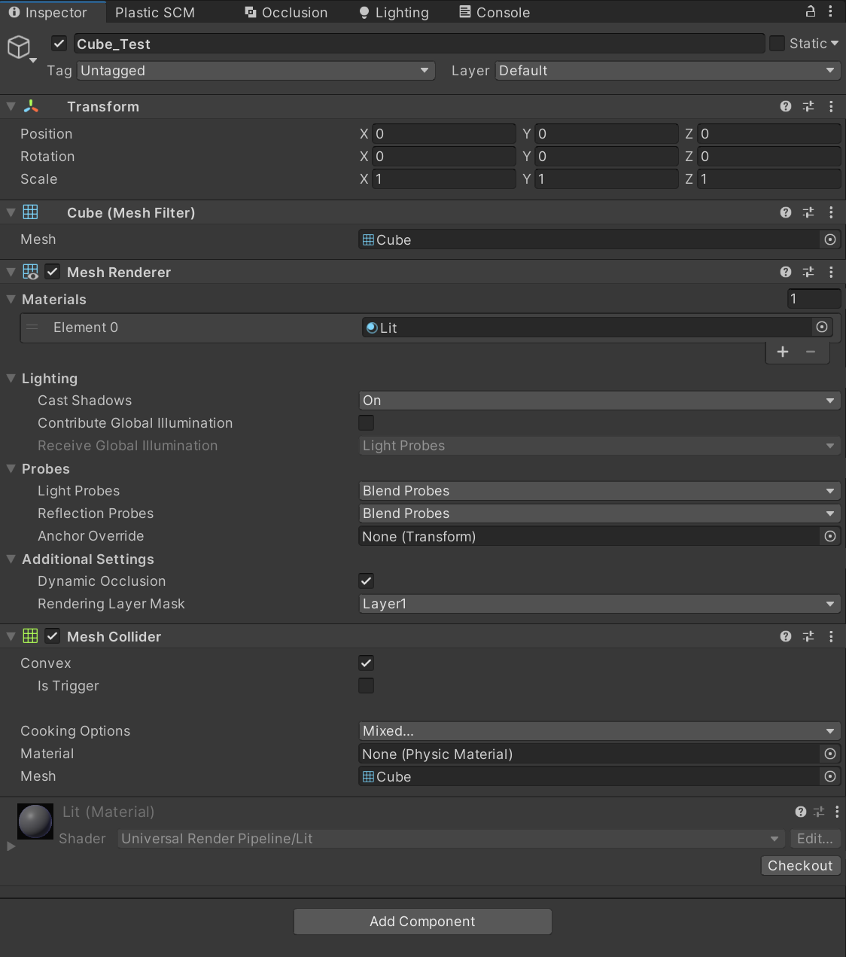
Task: Open Mesh Renderer help icon
Action: (786, 272)
